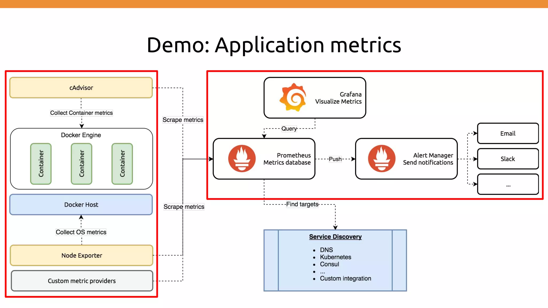Click the Slack notification box
548x308 pixels.
[508, 159]
